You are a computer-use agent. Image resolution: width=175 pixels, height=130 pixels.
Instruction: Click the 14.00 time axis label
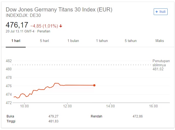[x=110, y=106]
